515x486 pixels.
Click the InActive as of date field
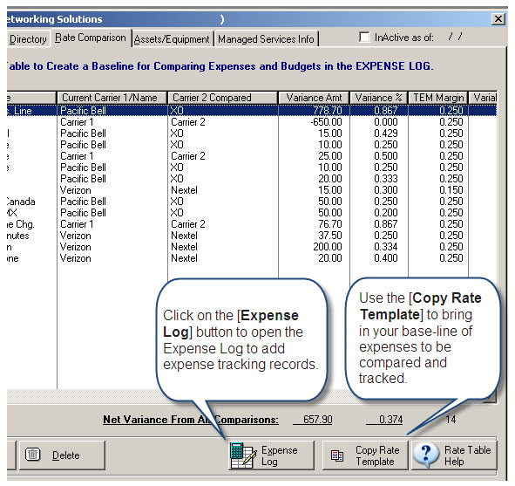click(x=456, y=37)
